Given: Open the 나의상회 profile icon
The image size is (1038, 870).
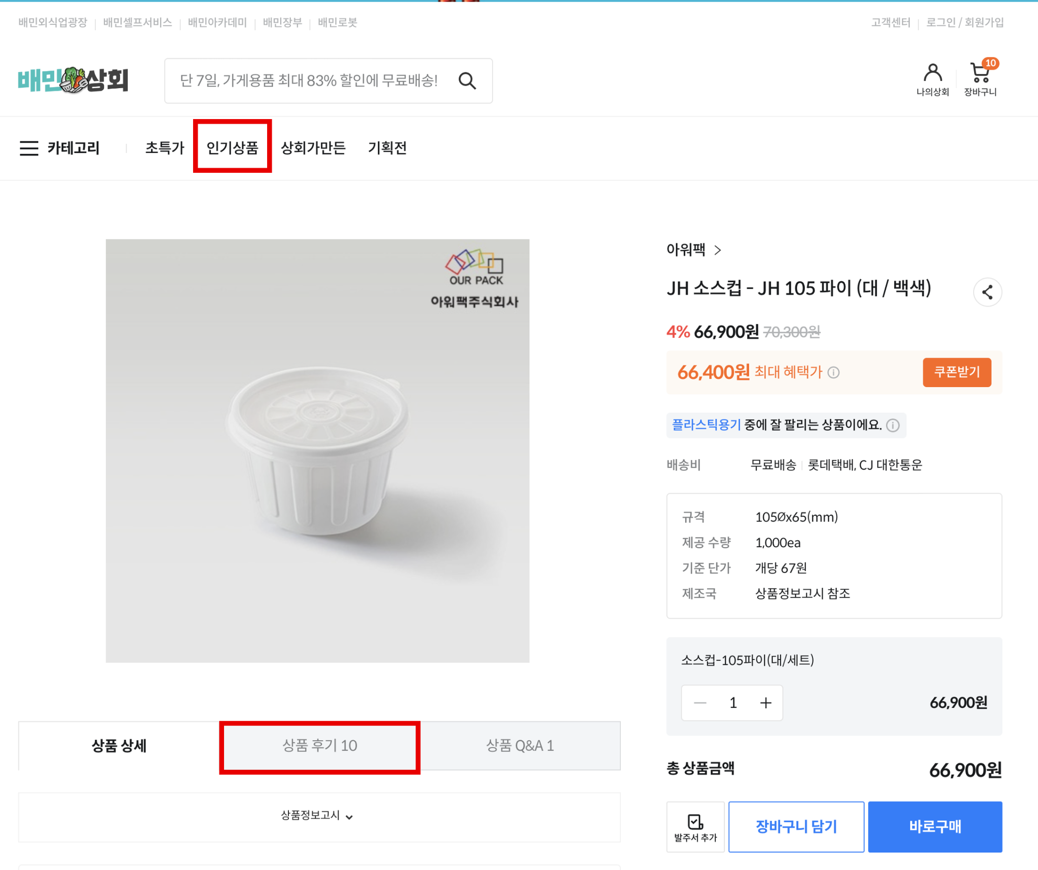Looking at the screenshot, I should [x=932, y=79].
